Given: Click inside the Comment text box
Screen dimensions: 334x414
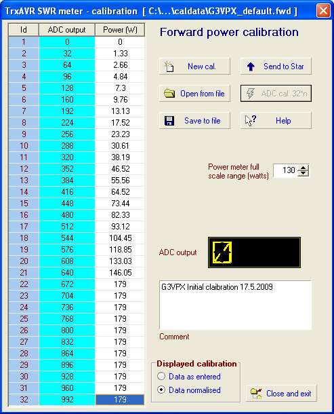Looking at the screenshot, I should click(235, 305).
